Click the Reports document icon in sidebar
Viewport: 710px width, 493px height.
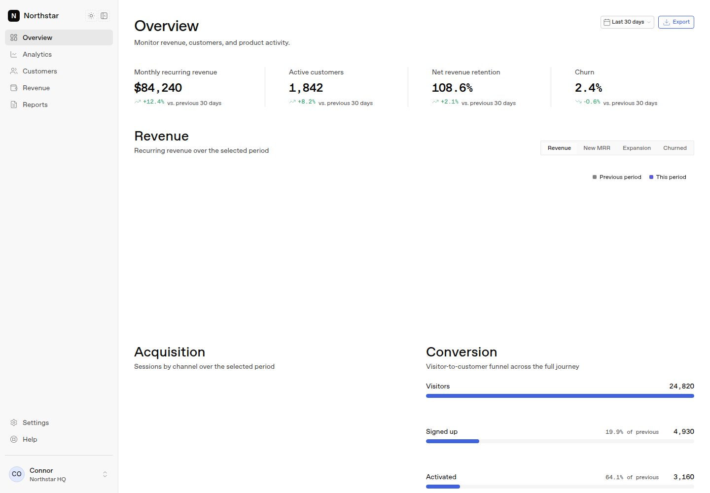coord(14,105)
